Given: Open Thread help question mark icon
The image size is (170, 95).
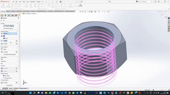Looking at the screenshot, I should coord(18,18).
